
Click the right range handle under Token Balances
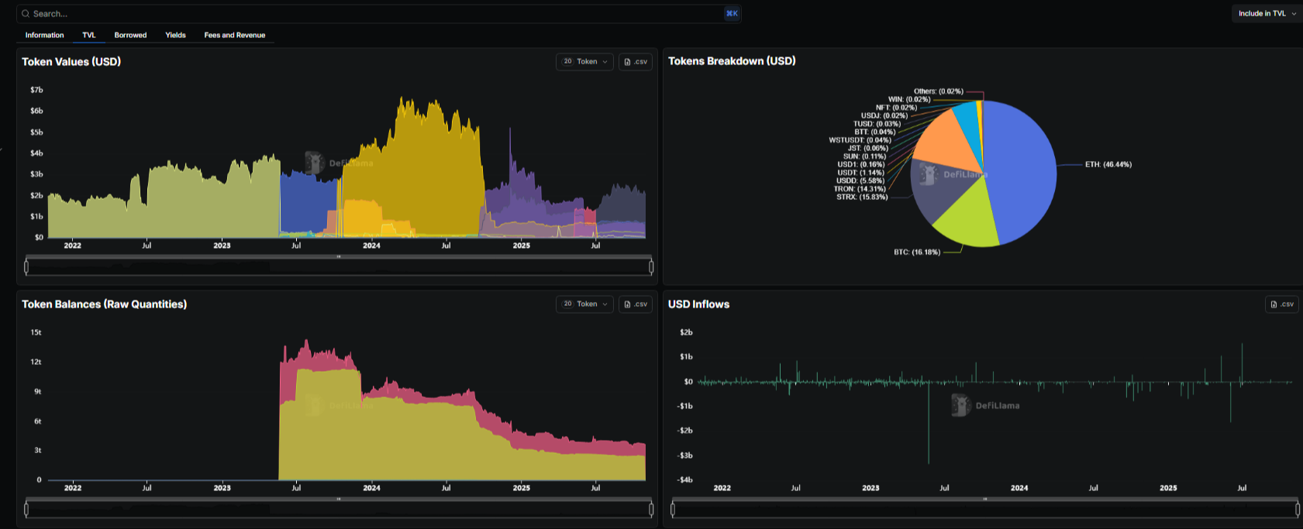(651, 510)
